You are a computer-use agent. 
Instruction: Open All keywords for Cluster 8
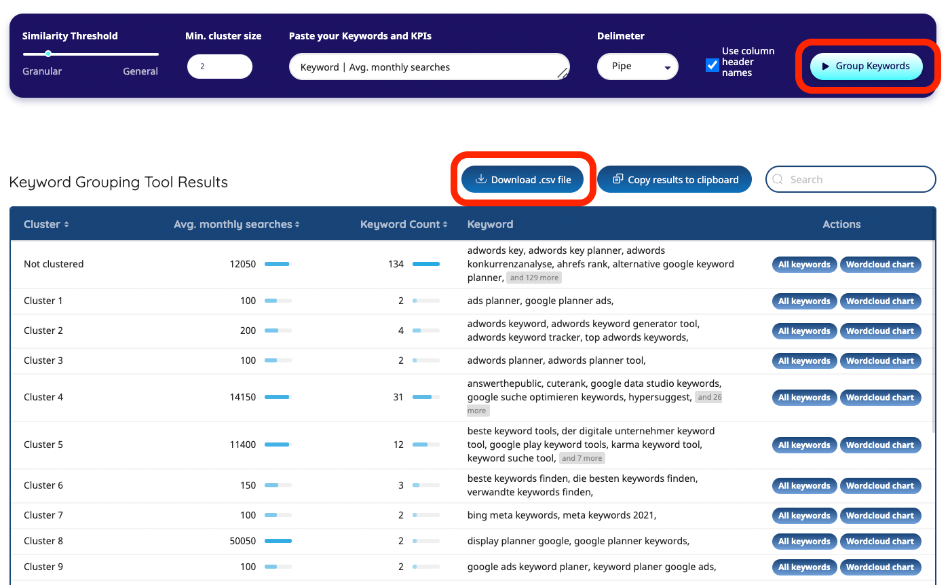coord(804,542)
